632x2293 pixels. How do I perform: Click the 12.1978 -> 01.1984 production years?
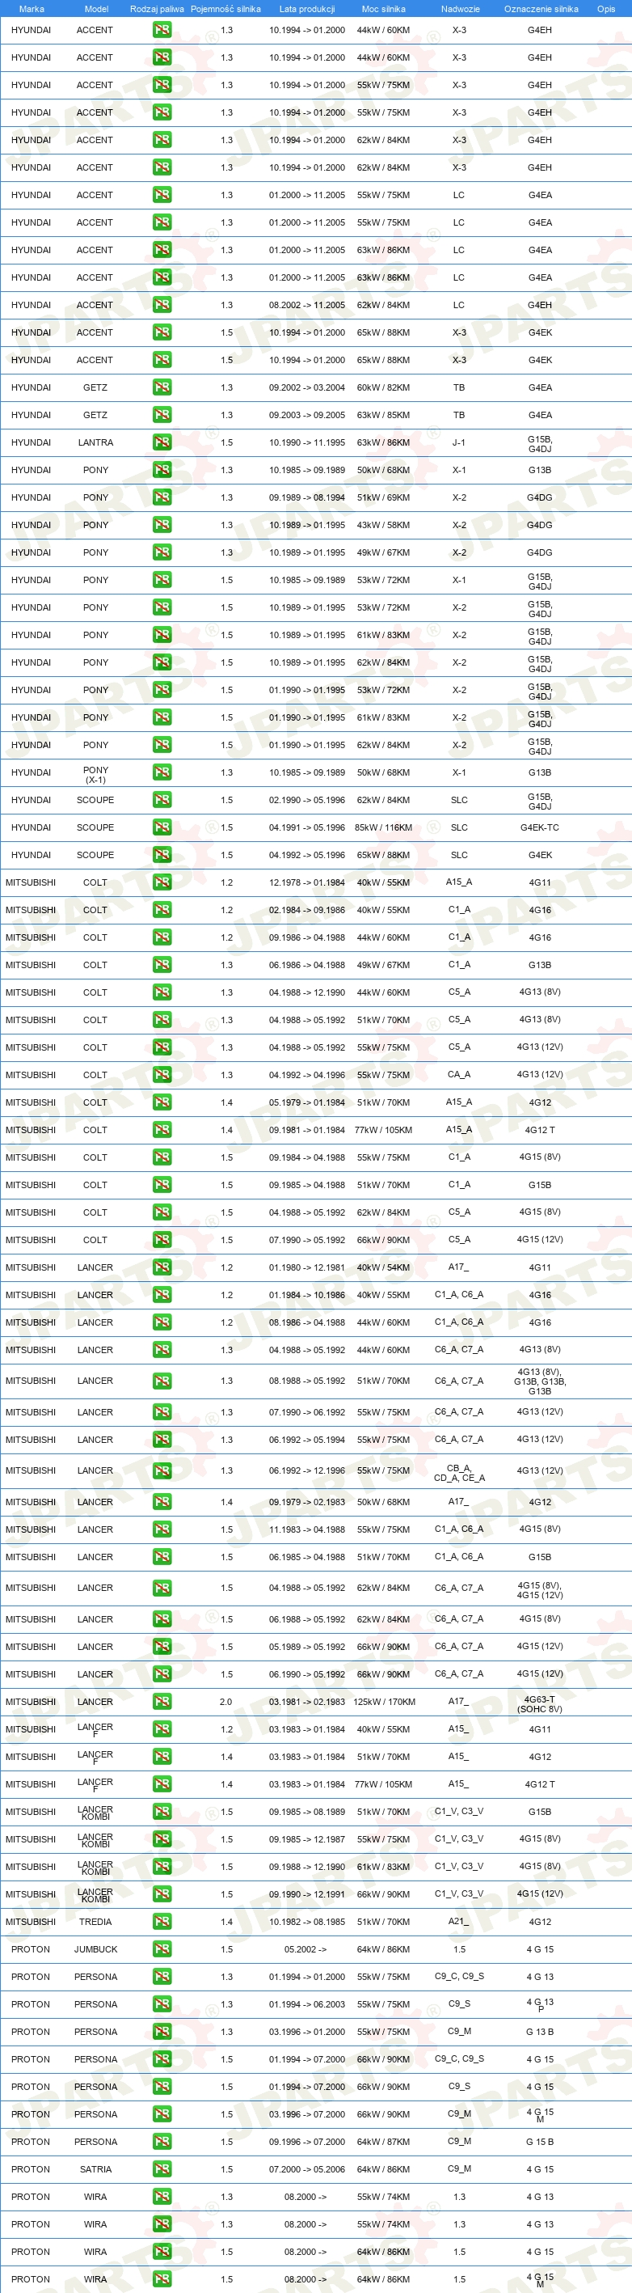306,882
